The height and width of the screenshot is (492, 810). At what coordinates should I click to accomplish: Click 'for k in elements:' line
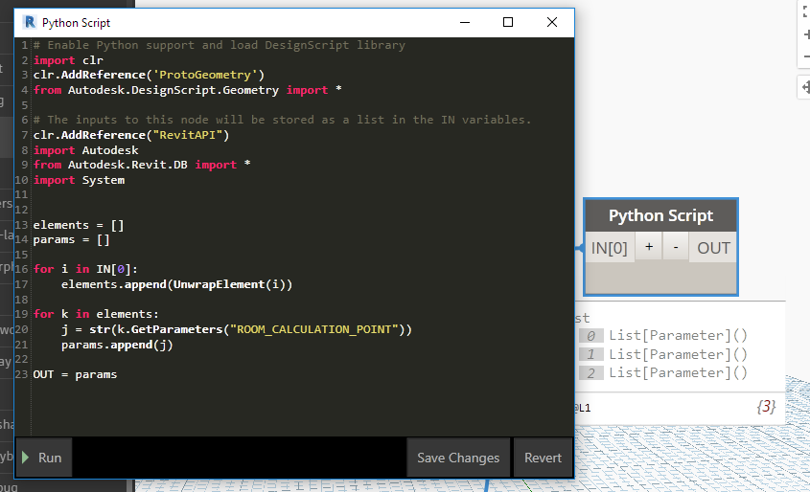click(96, 314)
